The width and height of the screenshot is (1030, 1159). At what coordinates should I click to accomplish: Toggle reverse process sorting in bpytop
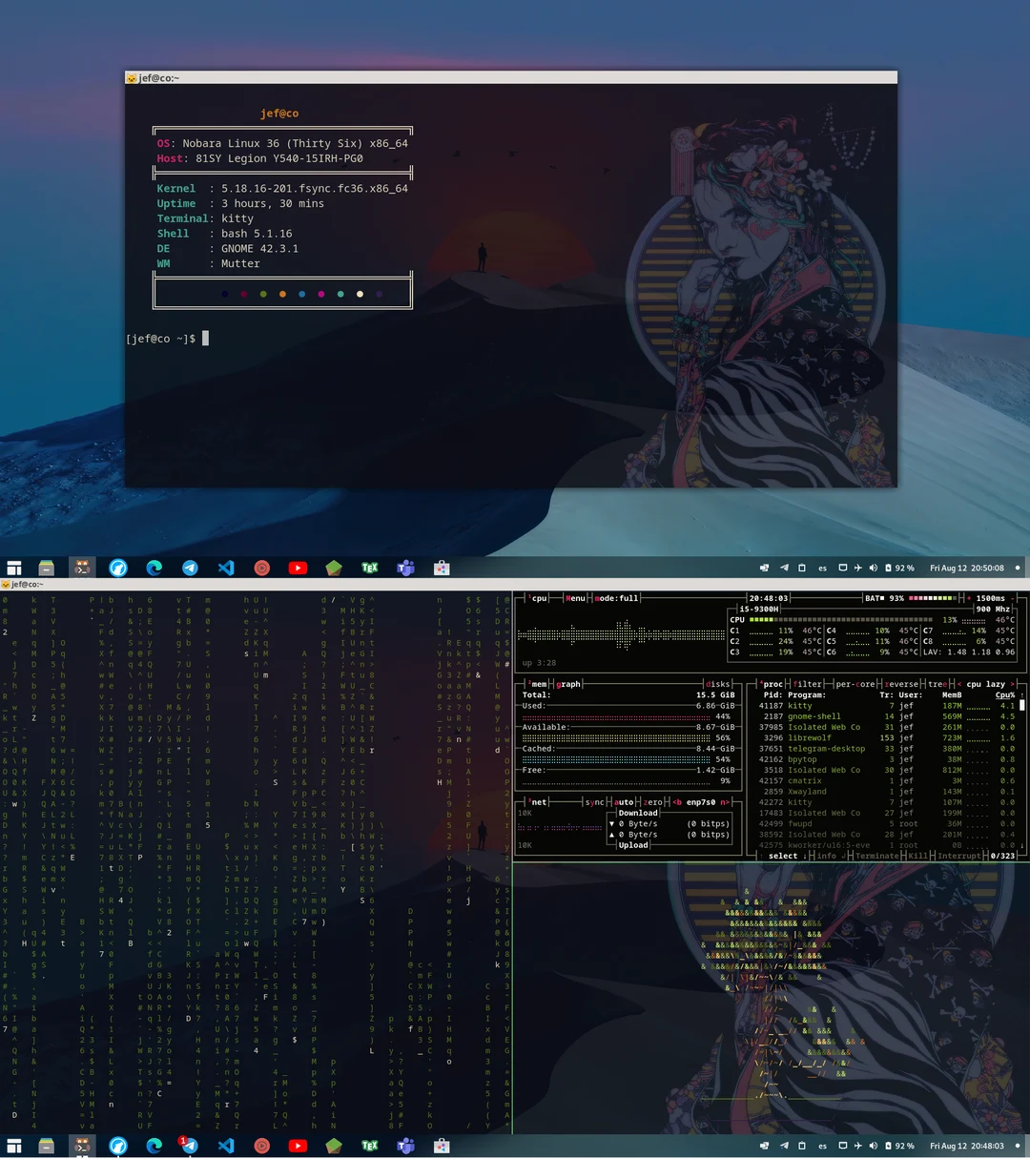coord(900,684)
